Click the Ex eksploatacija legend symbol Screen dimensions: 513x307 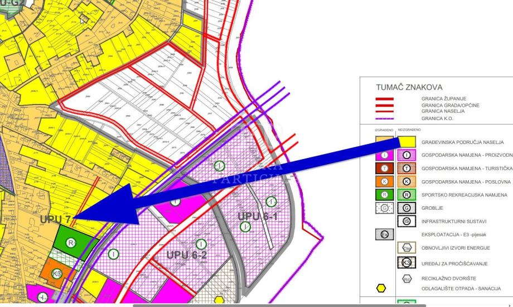[x=384, y=234]
